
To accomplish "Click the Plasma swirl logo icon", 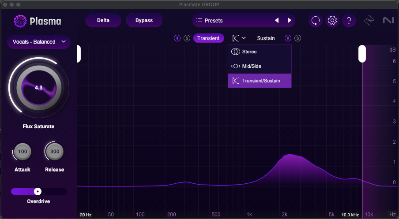I will [20, 21].
